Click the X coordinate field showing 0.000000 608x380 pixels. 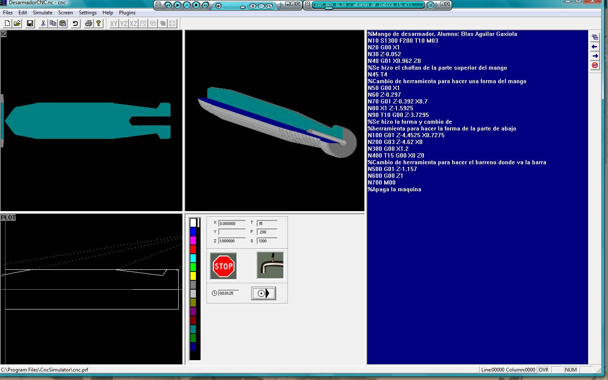click(x=232, y=223)
